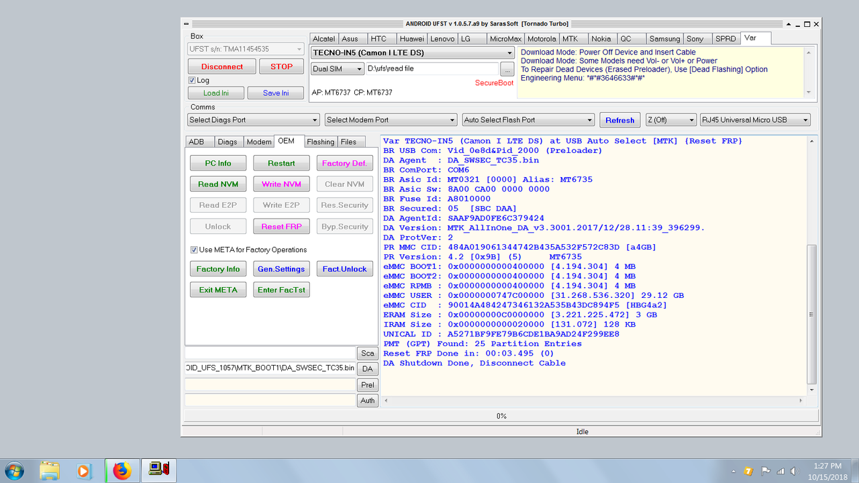Click the 0% progress bar

tap(501, 416)
